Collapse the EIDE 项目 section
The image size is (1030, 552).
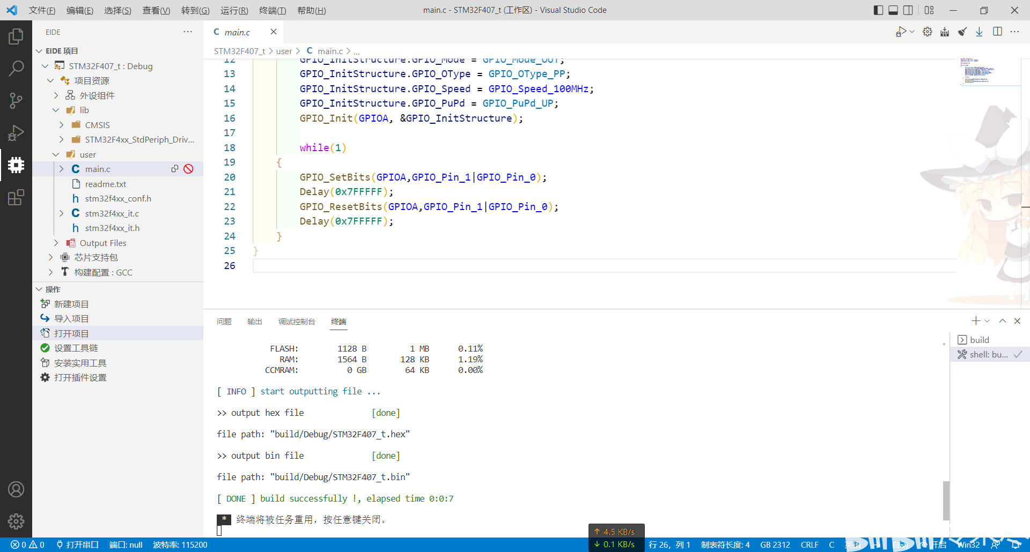[x=39, y=51]
